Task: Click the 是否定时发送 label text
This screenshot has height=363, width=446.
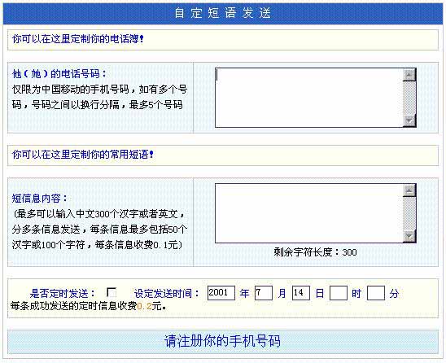Action: (63, 293)
